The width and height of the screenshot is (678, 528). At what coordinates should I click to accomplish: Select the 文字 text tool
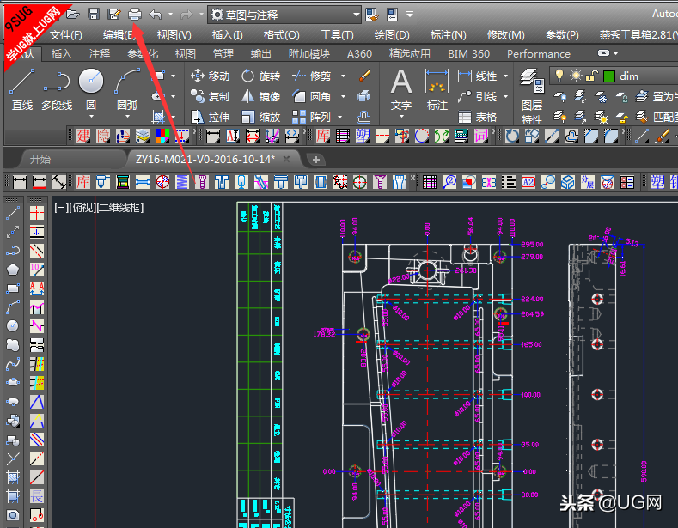pos(400,90)
